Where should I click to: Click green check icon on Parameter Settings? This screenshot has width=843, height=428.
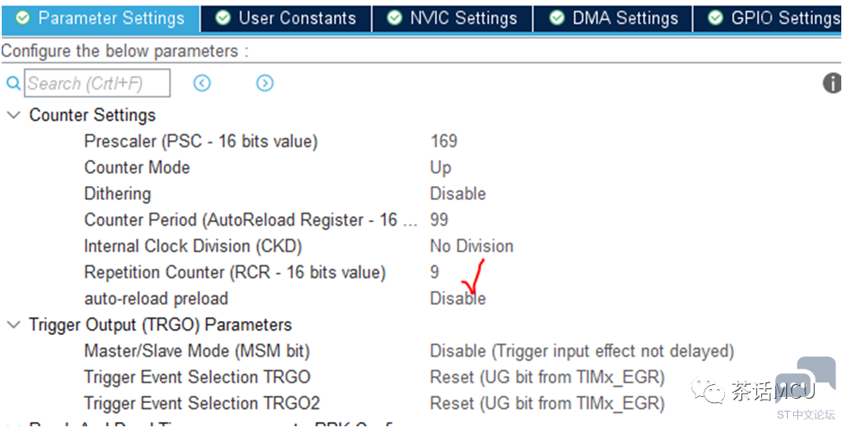click(22, 18)
